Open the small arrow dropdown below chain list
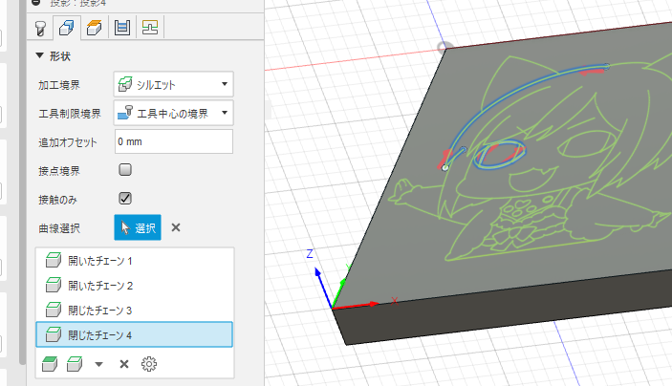The width and height of the screenshot is (672, 386). pos(99,365)
